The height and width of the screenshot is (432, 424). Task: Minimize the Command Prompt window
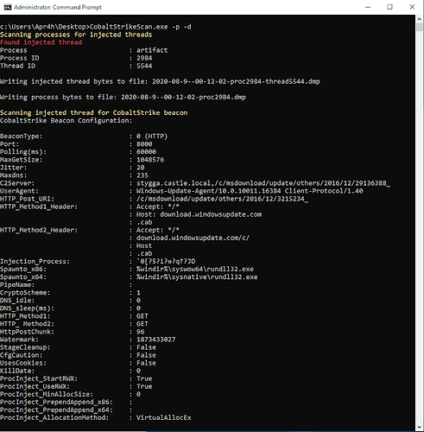[x=368, y=7]
